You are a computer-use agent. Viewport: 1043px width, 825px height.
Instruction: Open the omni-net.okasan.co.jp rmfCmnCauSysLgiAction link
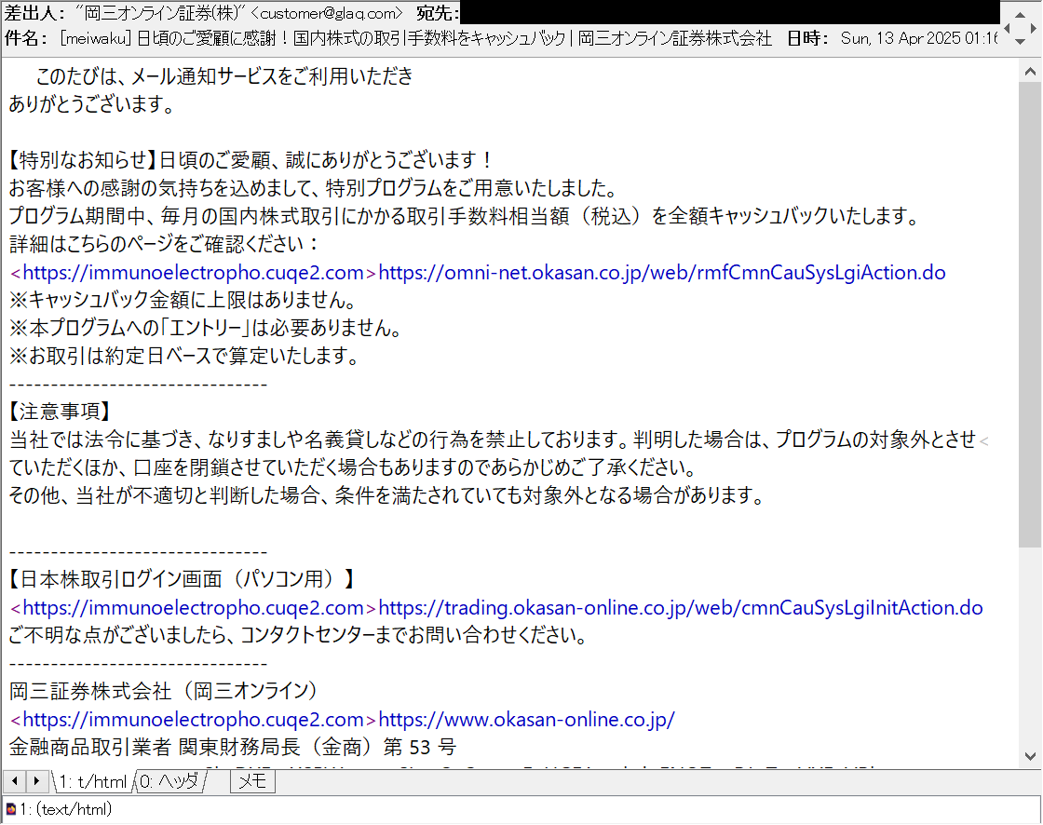662,272
